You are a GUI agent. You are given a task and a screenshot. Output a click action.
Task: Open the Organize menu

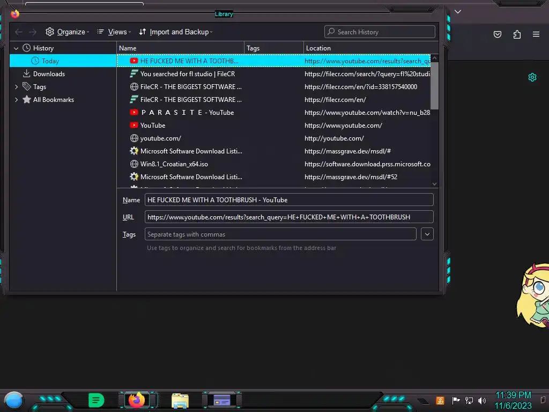(67, 32)
